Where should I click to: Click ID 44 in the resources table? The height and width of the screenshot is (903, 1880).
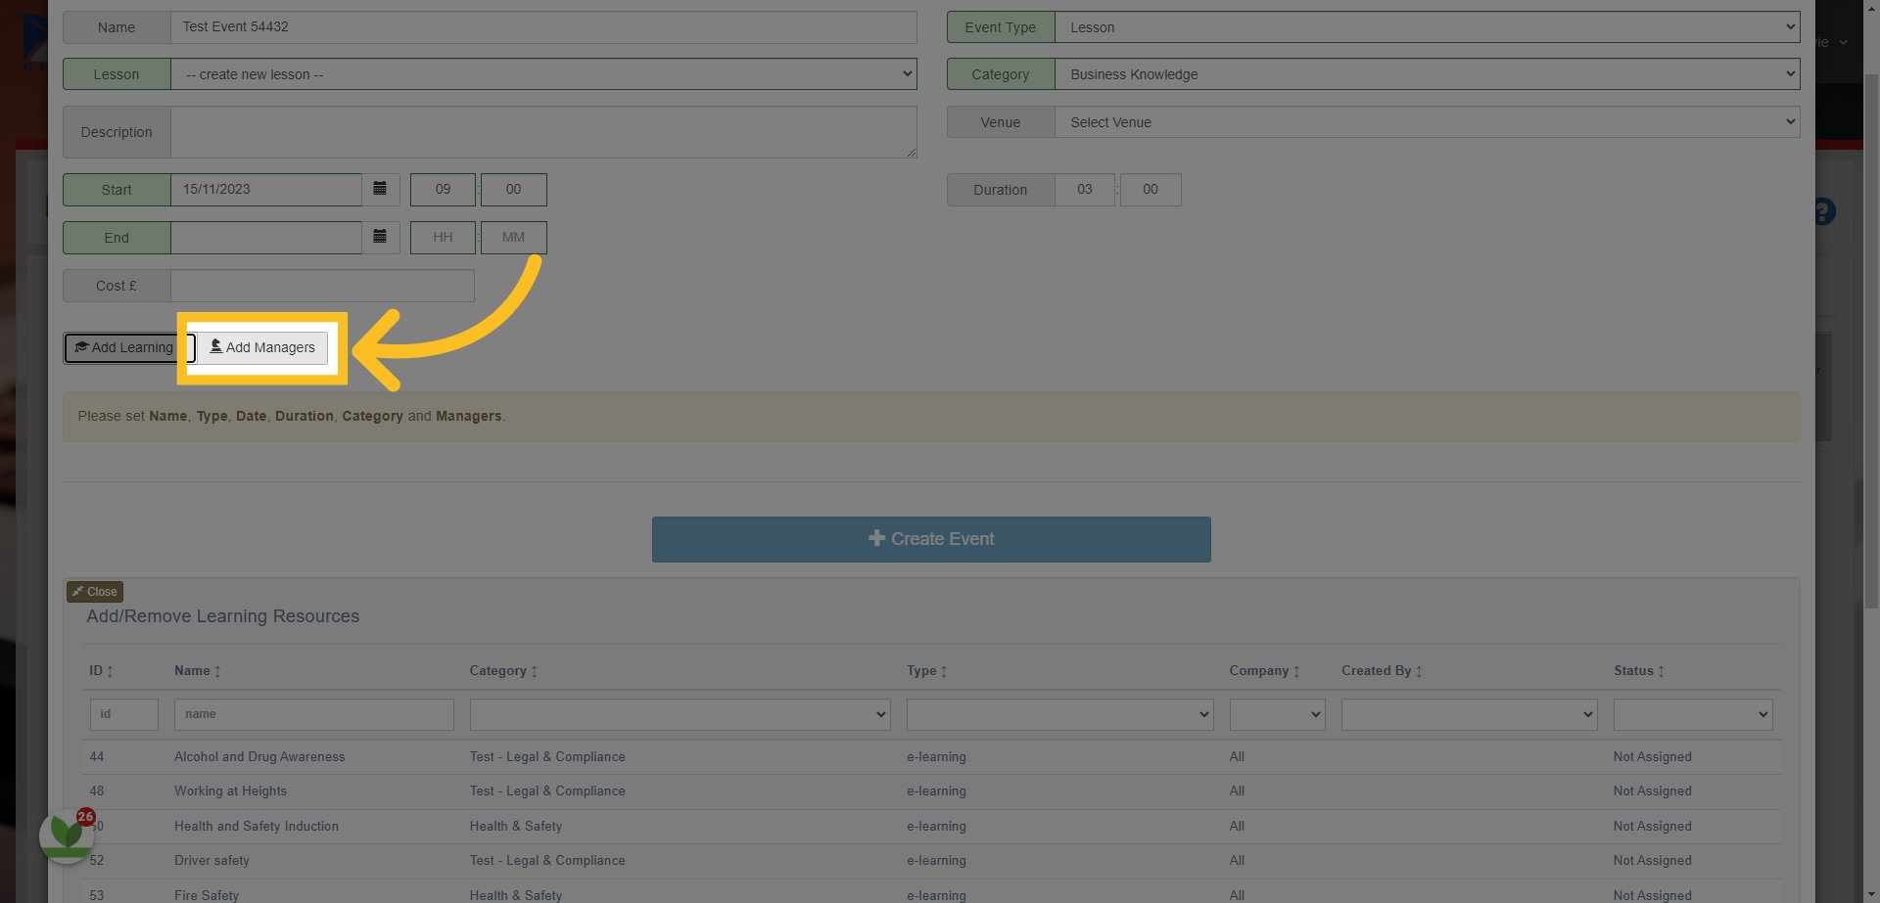coord(97,757)
